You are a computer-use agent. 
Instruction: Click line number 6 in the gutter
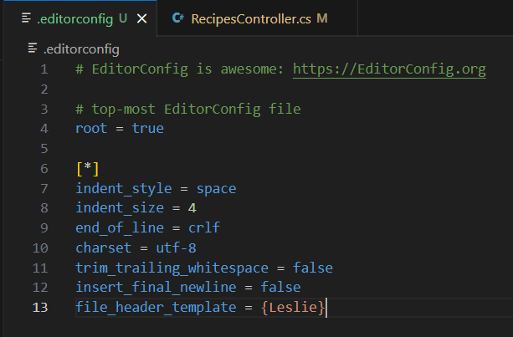click(44, 169)
